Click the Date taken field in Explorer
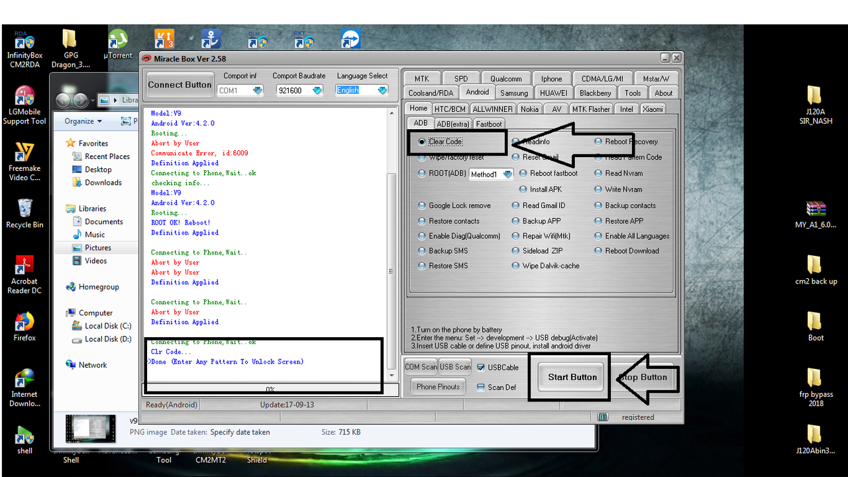The width and height of the screenshot is (848, 477). (x=240, y=433)
